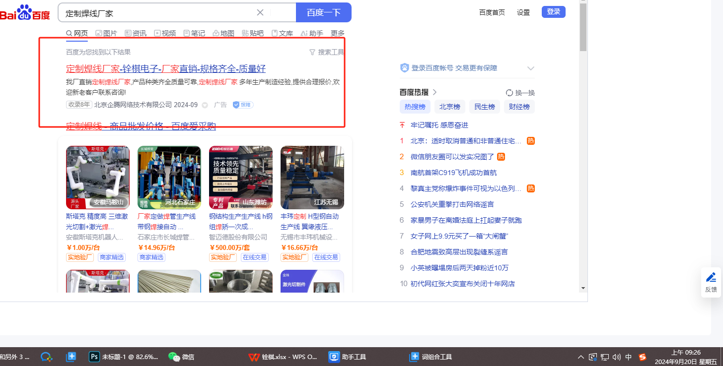Open the 贴吧 tab
The height and width of the screenshot is (366, 723).
click(253, 33)
